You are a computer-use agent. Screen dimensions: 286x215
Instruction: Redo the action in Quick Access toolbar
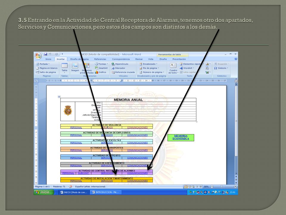[x=56, y=54]
